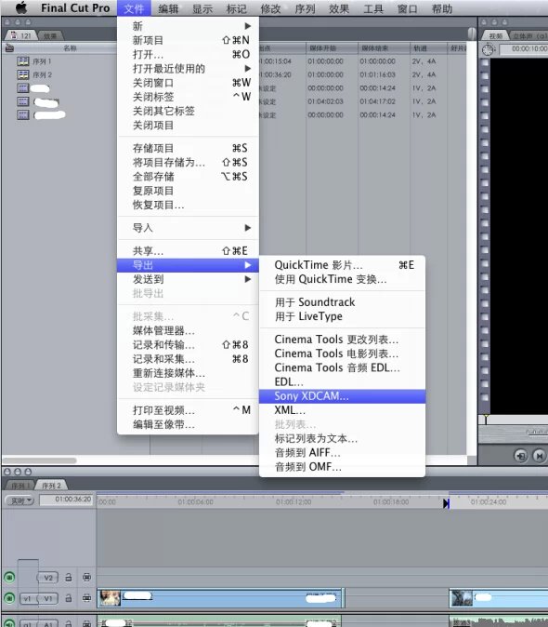The image size is (548, 627).
Task: Toggle V2 auto select control
Action: click(x=86, y=577)
